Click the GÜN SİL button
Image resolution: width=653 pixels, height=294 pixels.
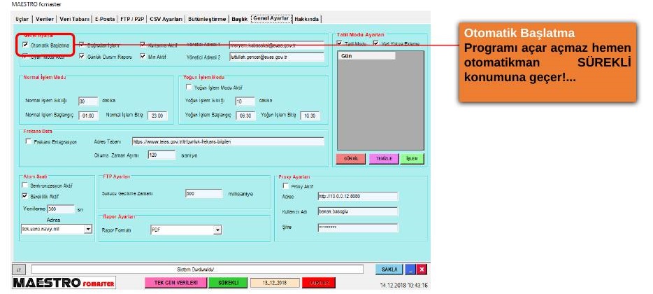[351, 159]
